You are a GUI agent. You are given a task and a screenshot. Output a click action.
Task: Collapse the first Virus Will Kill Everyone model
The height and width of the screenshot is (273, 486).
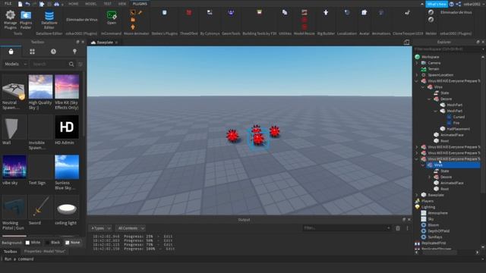click(x=417, y=81)
